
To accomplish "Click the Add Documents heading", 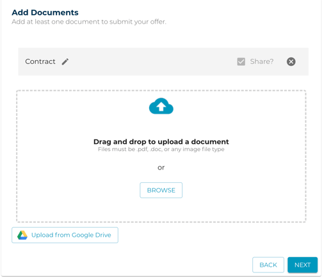I will (x=45, y=12).
